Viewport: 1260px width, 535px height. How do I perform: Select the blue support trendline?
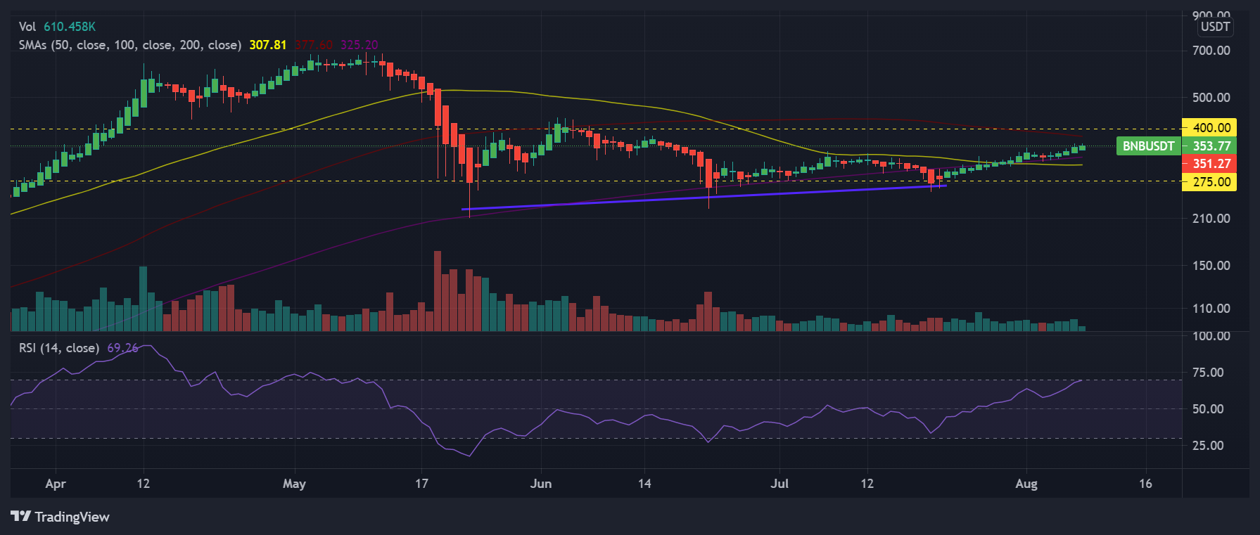[x=704, y=197]
